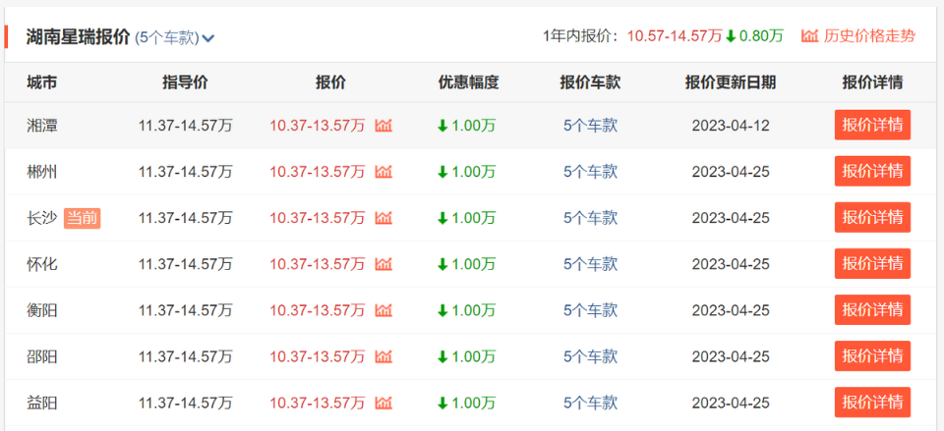The image size is (944, 431).
Task: Click 报价详情 button for 长沙
Action: click(872, 217)
